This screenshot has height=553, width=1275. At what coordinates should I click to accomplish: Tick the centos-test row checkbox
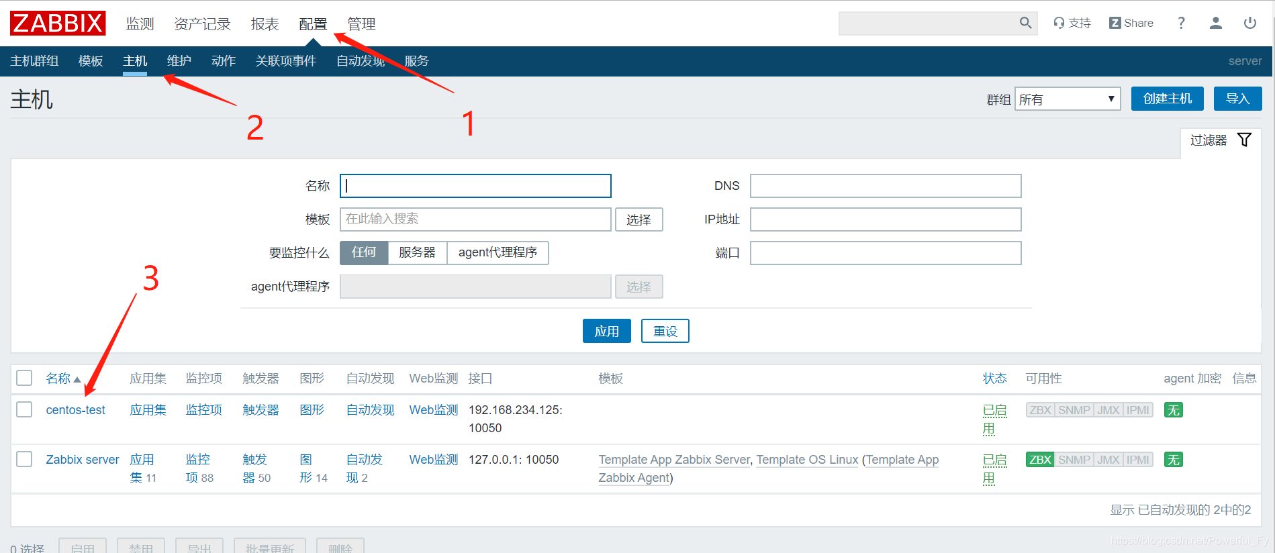click(x=24, y=409)
